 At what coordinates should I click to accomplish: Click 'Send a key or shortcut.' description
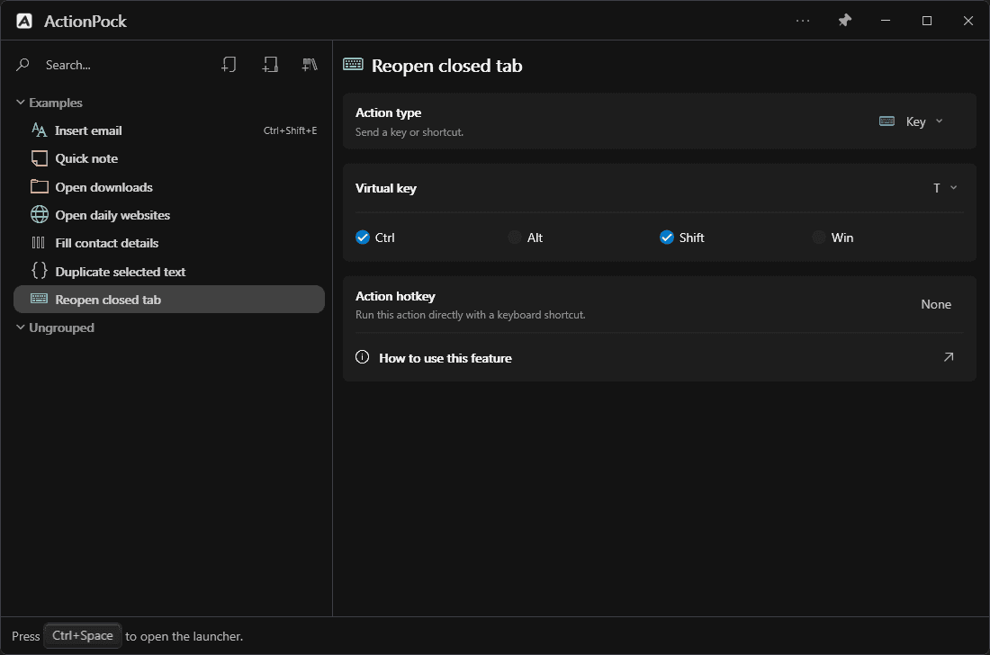[409, 132]
